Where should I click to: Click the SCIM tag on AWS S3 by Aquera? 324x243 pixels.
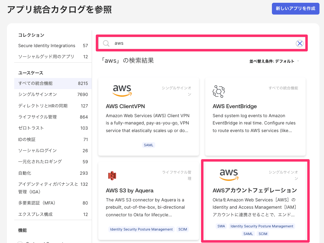(183, 229)
